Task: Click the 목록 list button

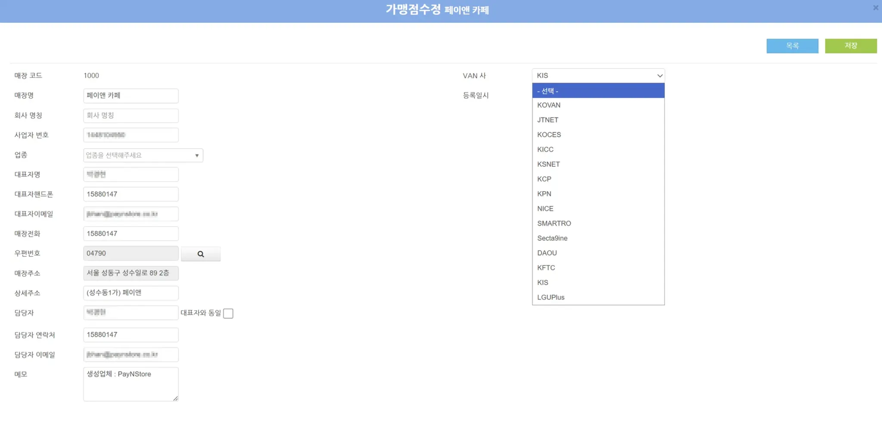Action: point(792,46)
